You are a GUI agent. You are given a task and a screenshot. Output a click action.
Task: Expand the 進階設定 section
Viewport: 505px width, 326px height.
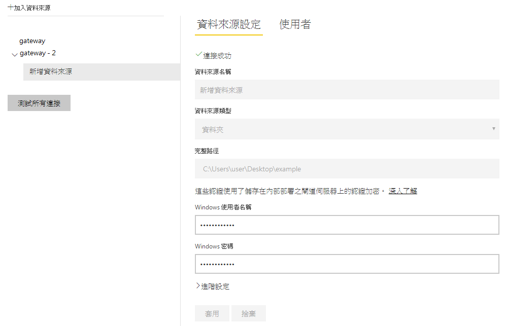(x=213, y=286)
